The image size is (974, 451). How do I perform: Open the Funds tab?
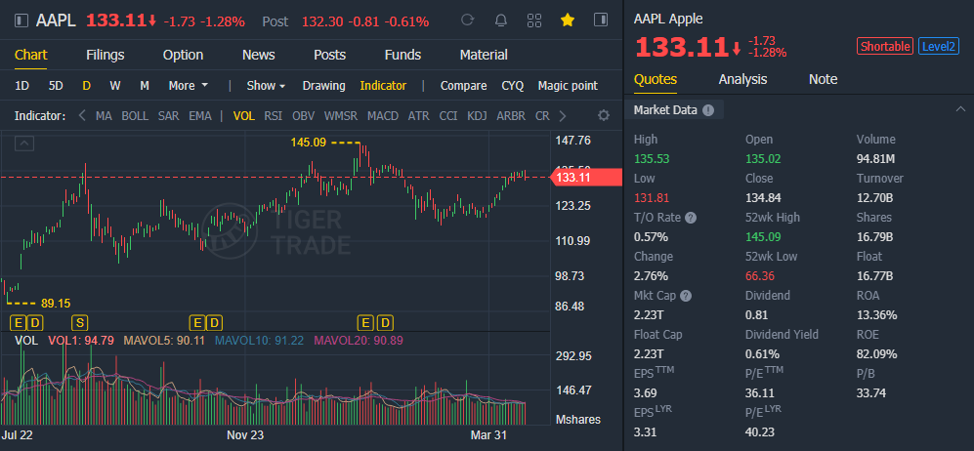tap(402, 55)
